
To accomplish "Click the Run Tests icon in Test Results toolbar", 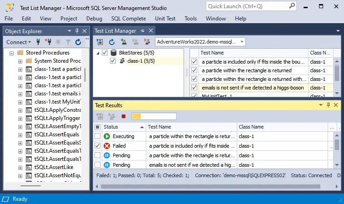I will 100,116.
